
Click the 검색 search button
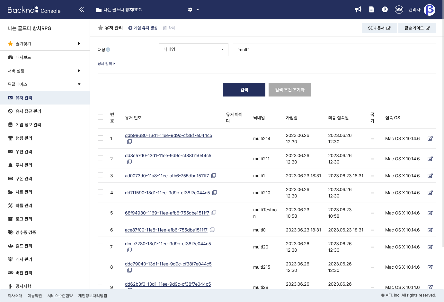coord(244,90)
